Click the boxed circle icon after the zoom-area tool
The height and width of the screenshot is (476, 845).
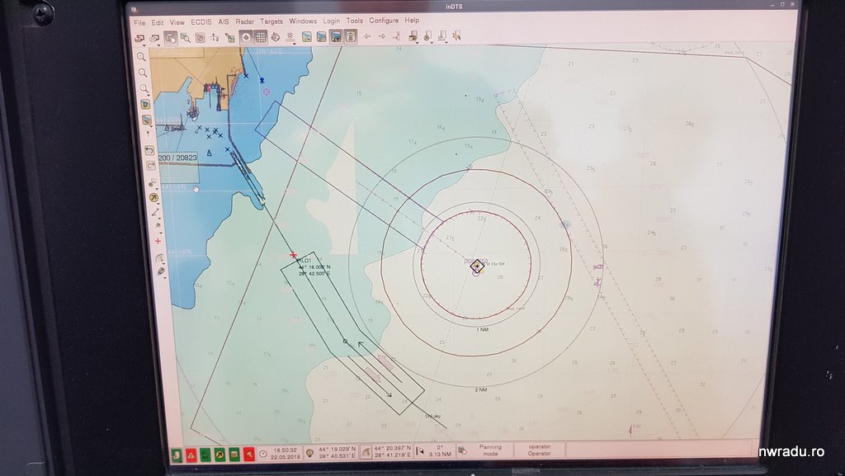[x=200, y=38]
